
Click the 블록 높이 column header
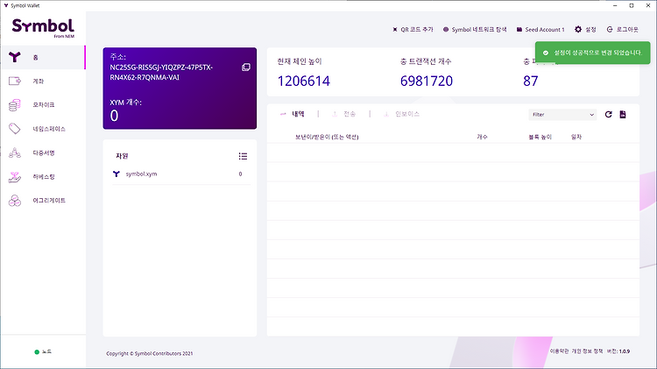coord(540,137)
